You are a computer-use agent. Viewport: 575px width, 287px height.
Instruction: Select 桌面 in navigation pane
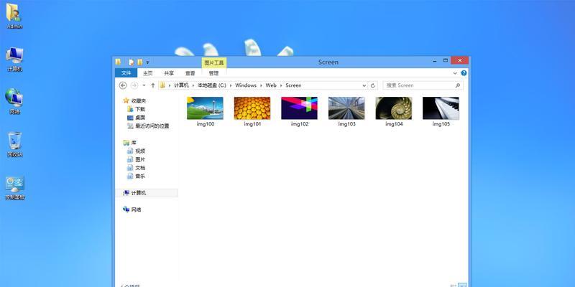pos(137,118)
